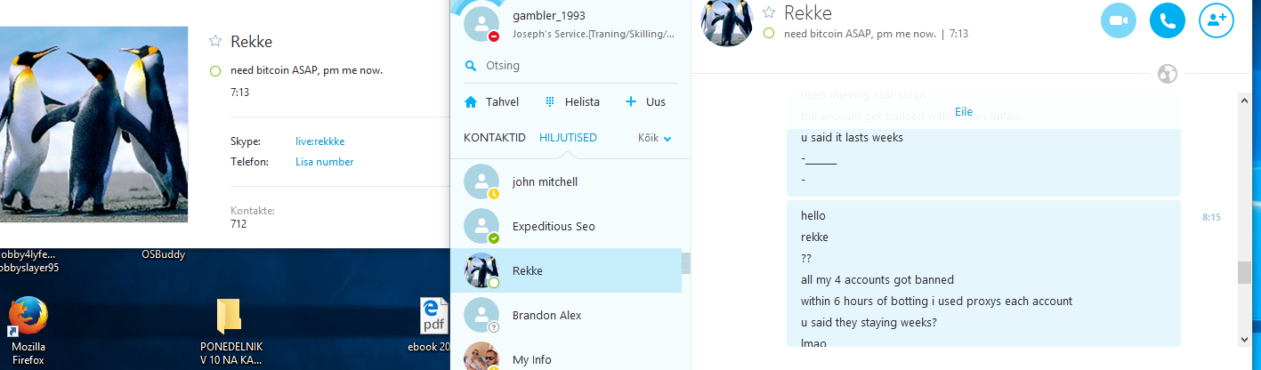
Task: Click the Uus new button
Action: tap(645, 102)
